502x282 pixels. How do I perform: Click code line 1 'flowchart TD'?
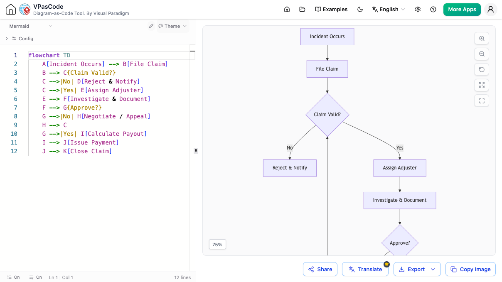[x=49, y=55]
